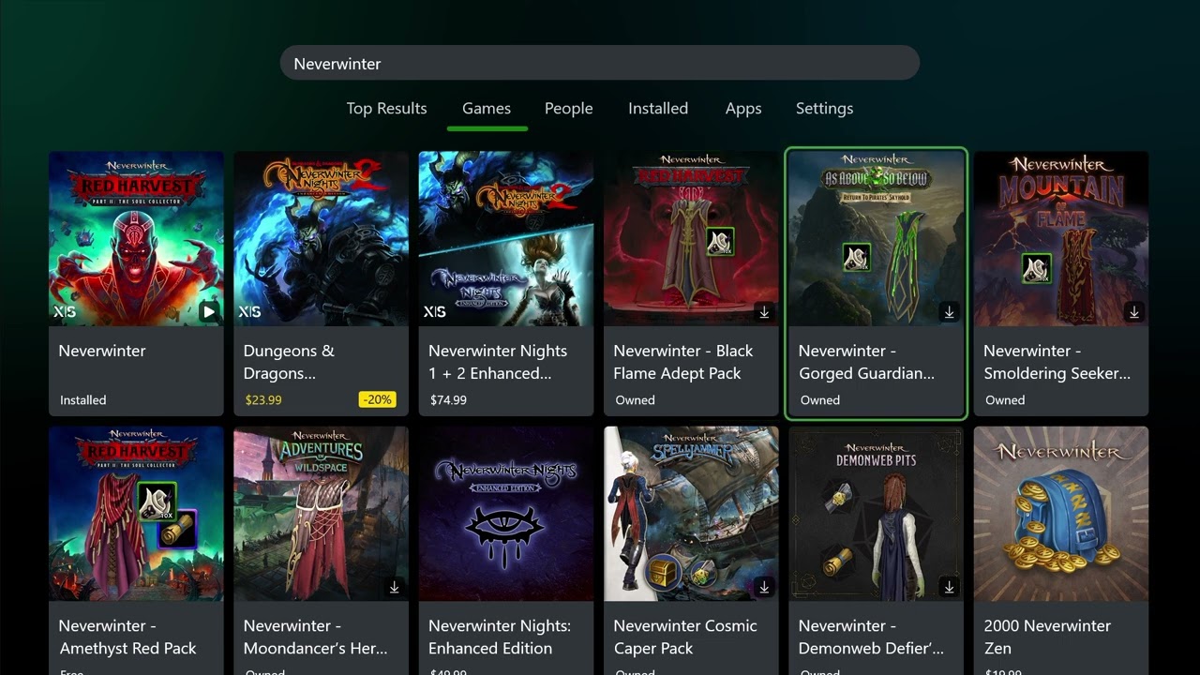
Task: Click "Owned" under Gorged Guardian
Action: (820, 400)
